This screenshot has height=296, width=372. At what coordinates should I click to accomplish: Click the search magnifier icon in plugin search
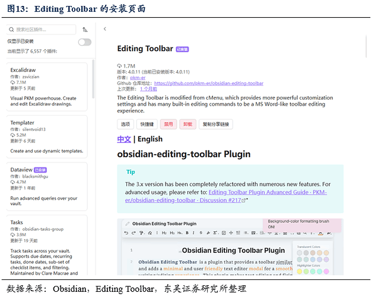[x=11, y=30]
